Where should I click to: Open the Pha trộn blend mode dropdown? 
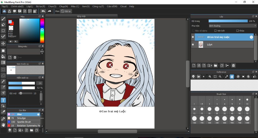point(233,26)
